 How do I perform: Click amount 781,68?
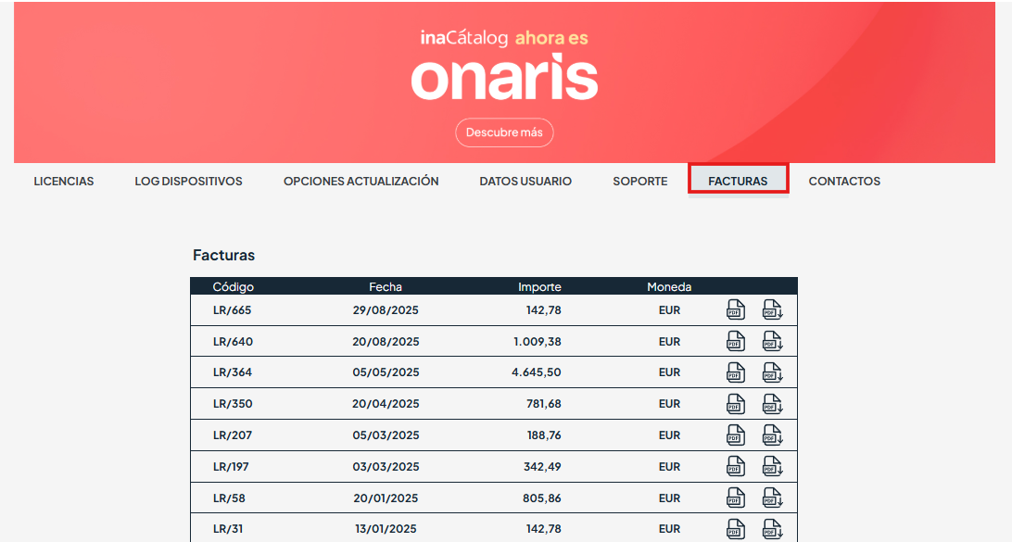pyautogui.click(x=543, y=404)
